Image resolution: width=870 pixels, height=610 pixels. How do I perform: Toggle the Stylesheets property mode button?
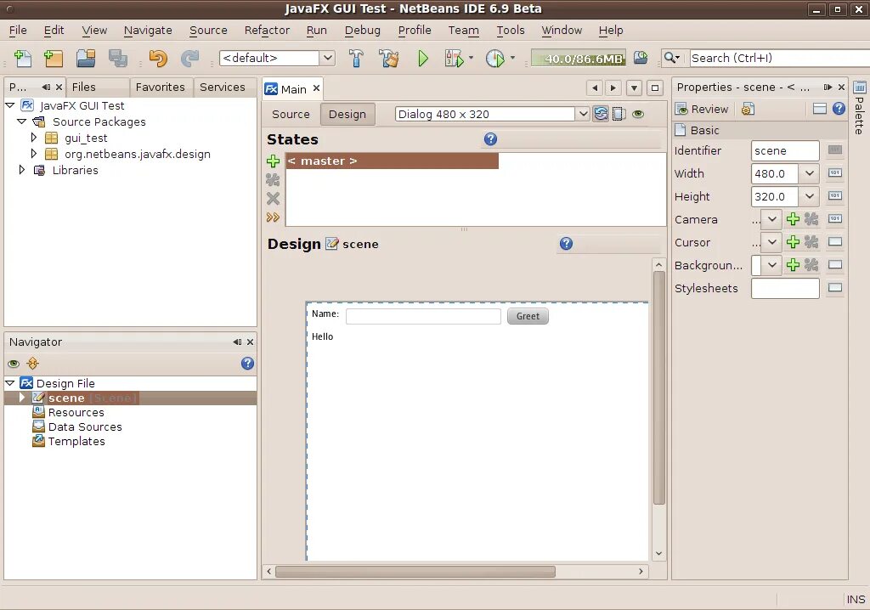coord(835,287)
